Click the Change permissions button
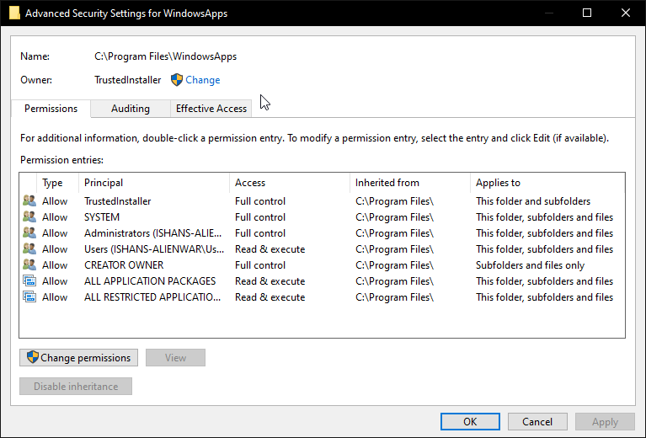Screen dimensions: 646x438 pos(78,358)
